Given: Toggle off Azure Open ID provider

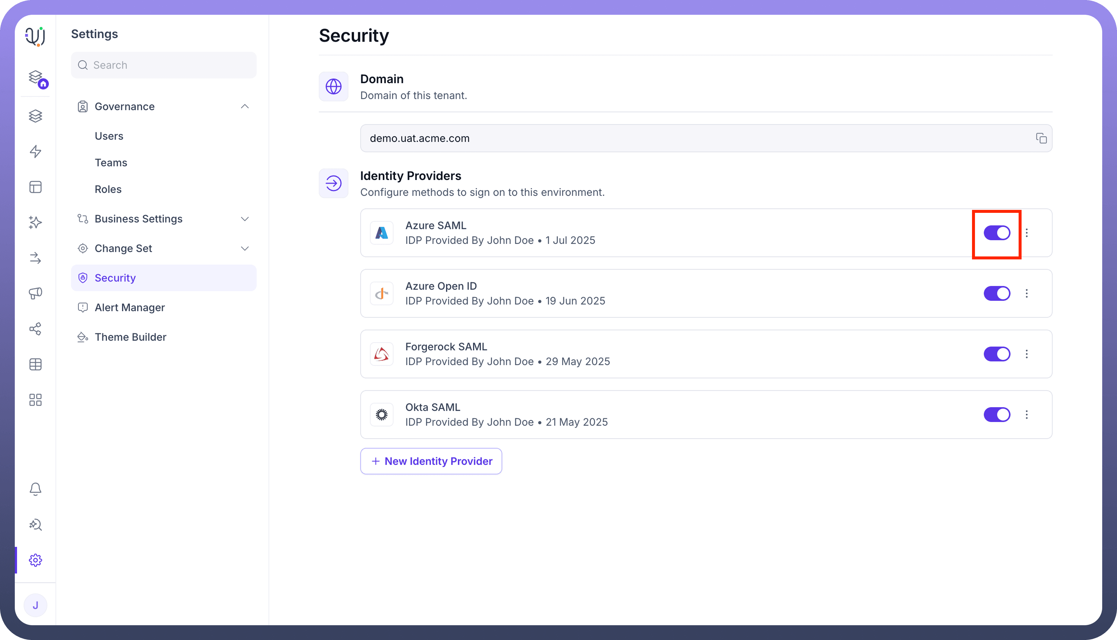Looking at the screenshot, I should coord(996,293).
